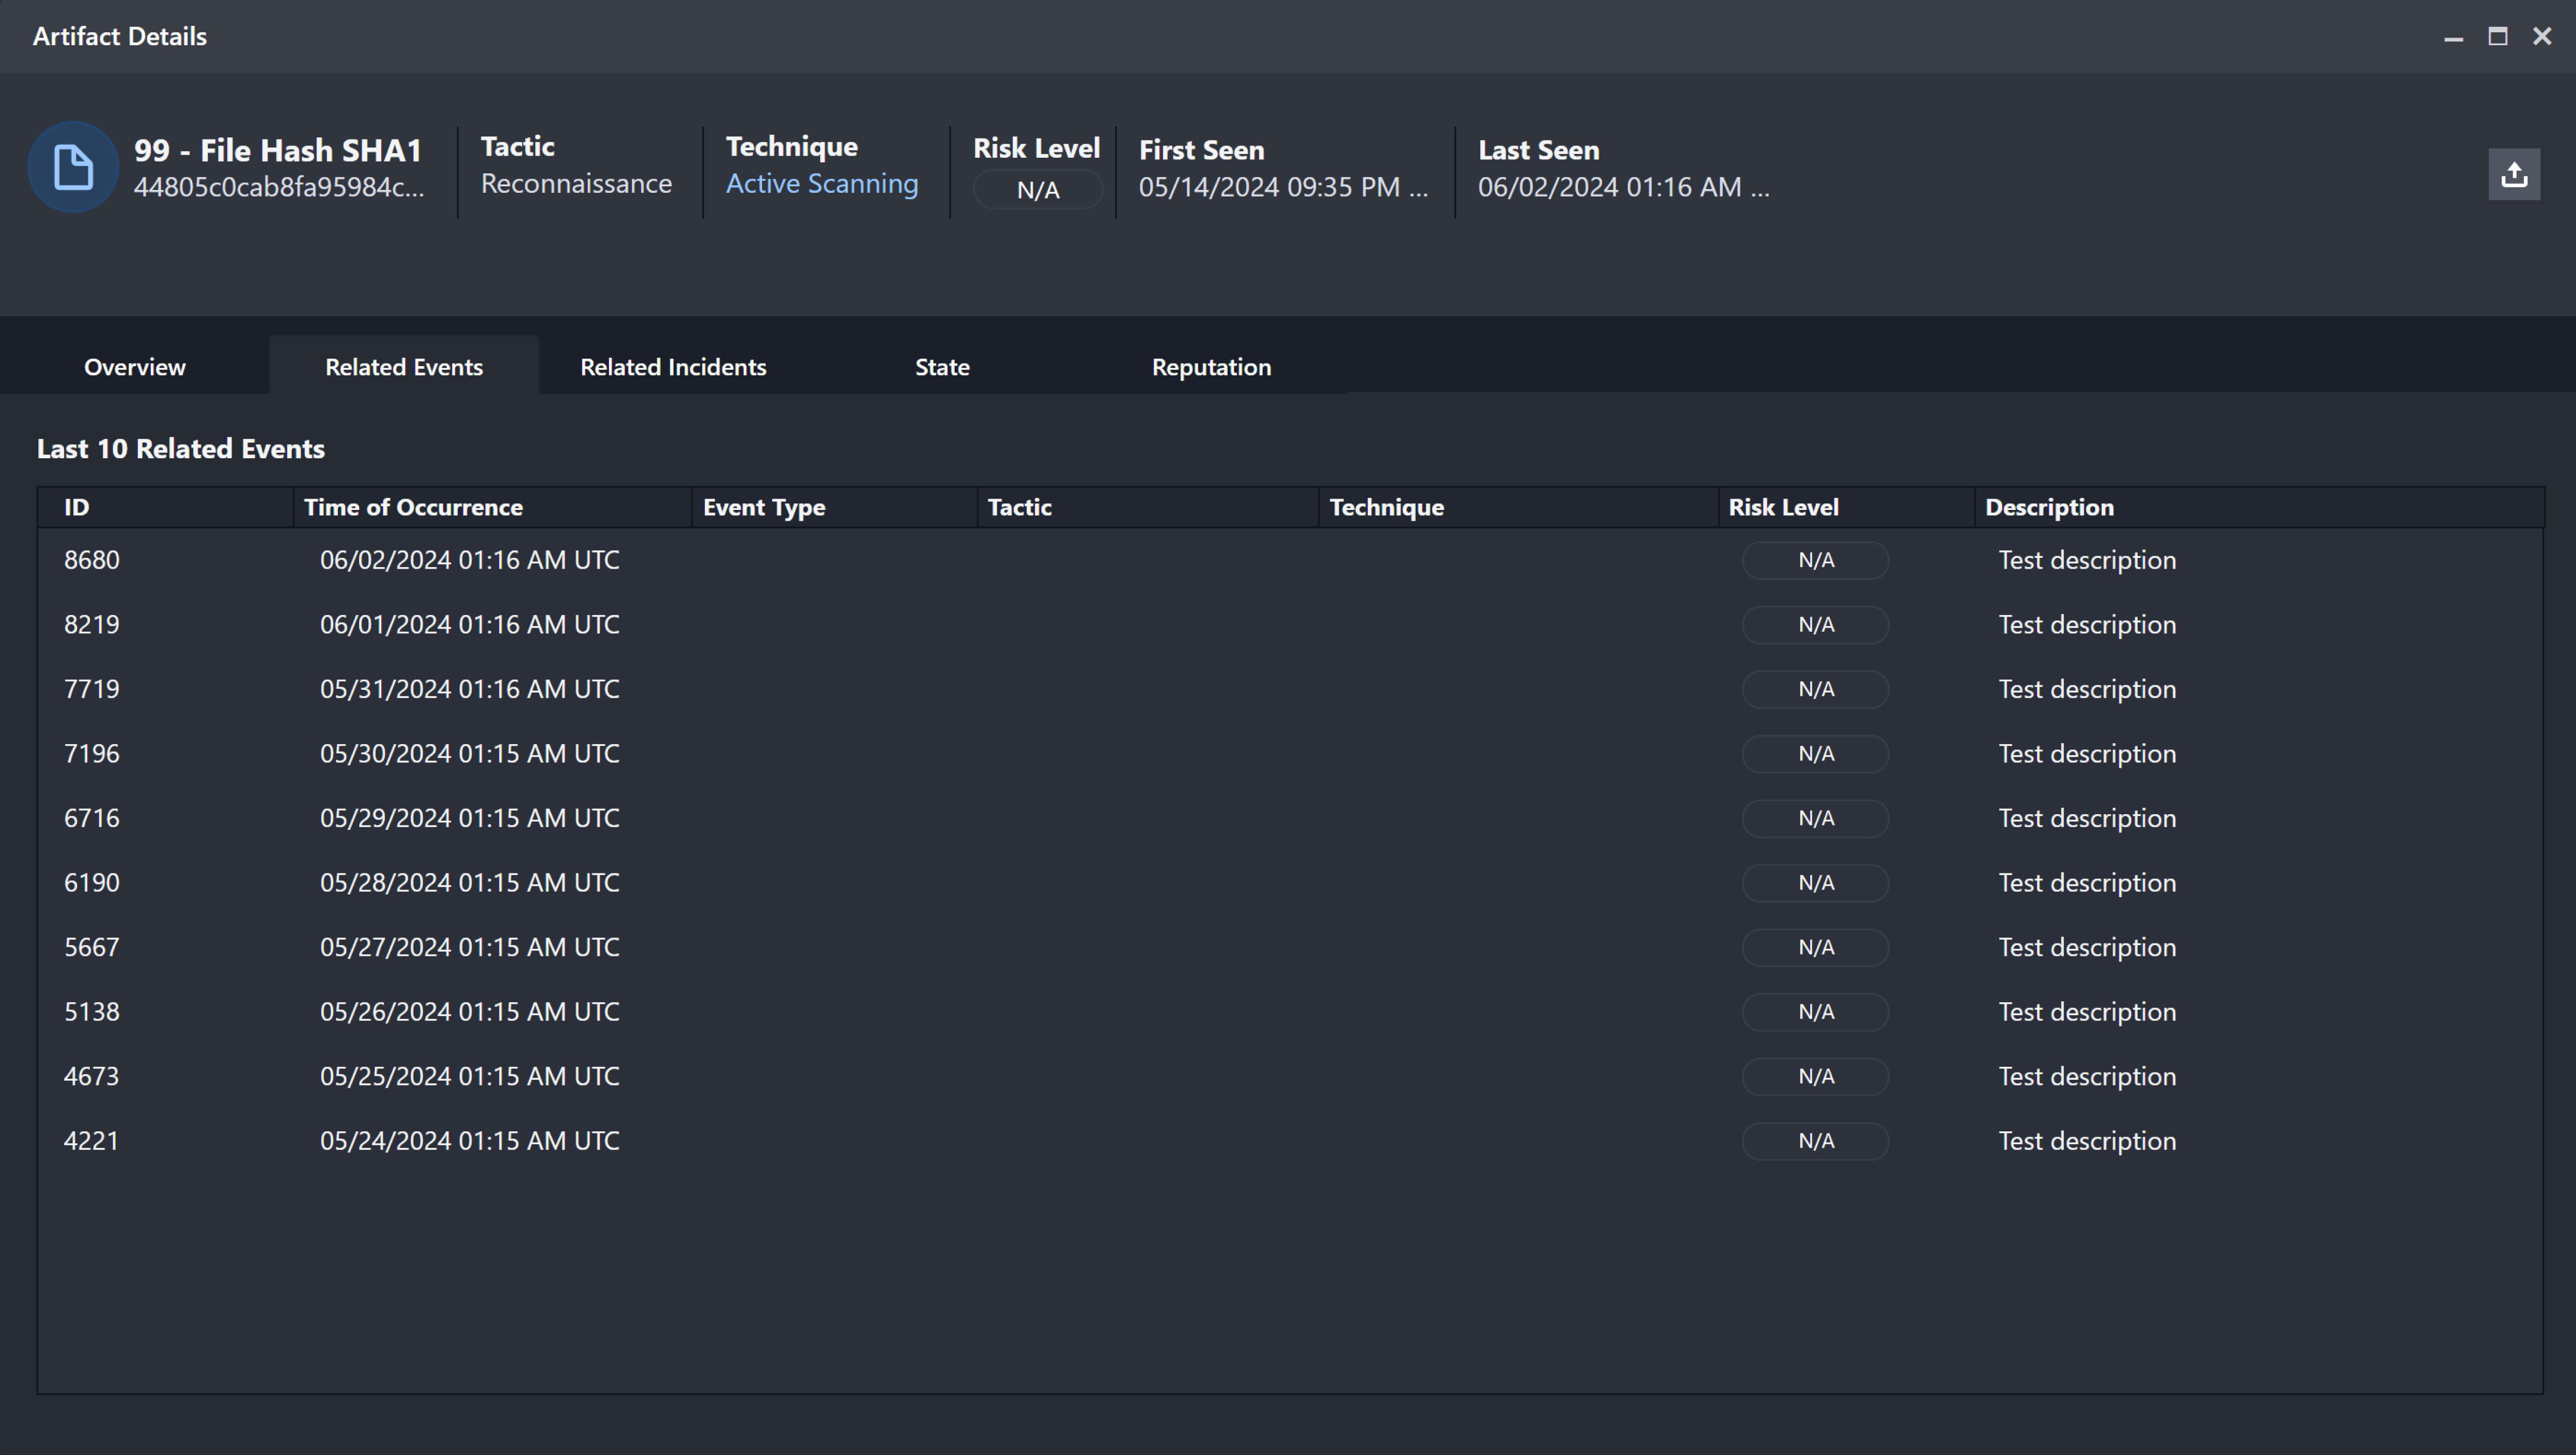Screen dimensions: 2576x1455
Task: Go to the Reputation tab
Action: (x=1210, y=367)
